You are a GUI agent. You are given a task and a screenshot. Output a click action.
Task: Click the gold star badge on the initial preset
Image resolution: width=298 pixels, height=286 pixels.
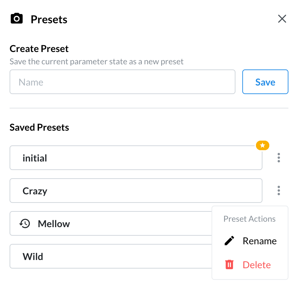[262, 146]
